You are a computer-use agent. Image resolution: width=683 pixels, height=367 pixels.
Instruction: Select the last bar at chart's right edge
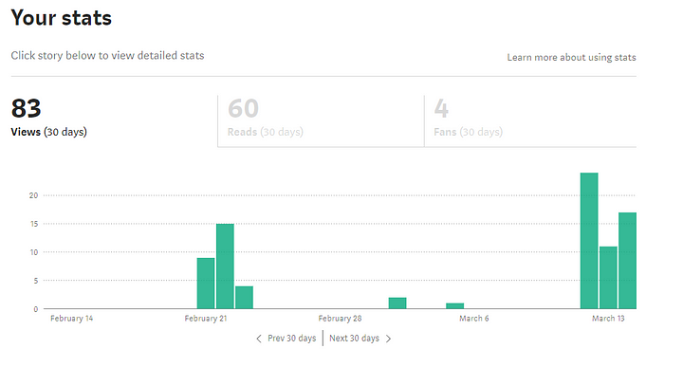point(627,261)
